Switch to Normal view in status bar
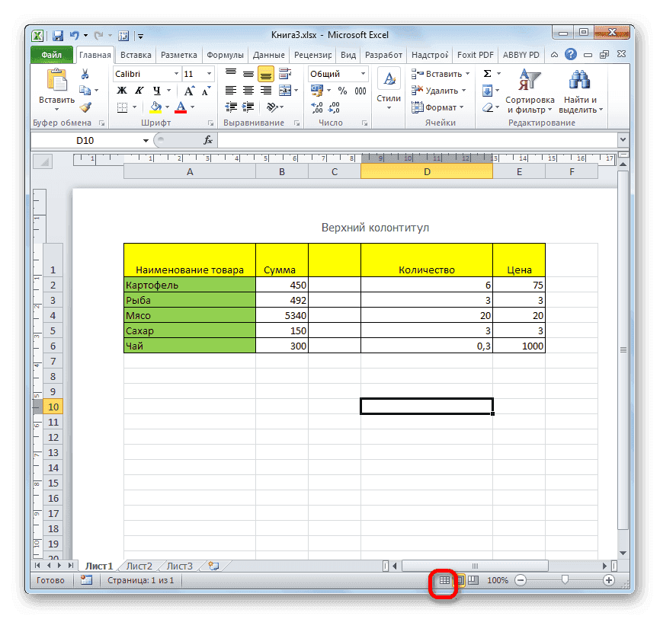Image resolution: width=660 pixels, height=619 pixels. click(x=444, y=579)
